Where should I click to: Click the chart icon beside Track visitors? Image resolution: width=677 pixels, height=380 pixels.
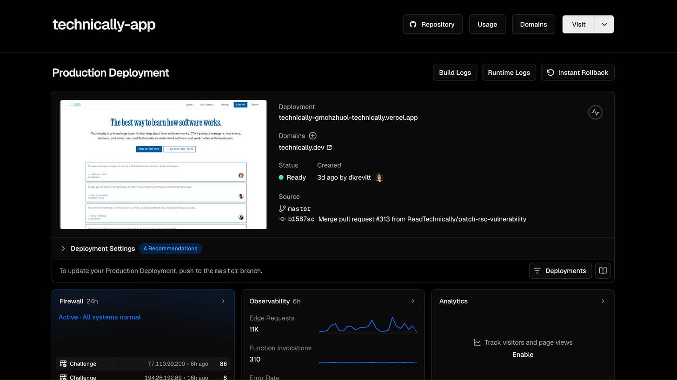pos(477,342)
